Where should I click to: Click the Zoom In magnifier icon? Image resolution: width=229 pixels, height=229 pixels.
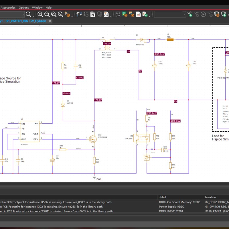point(40,14)
